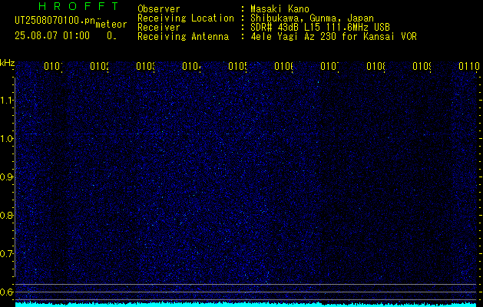
Task: Select the receiver value SDR# 43dB L15 111.6MHz USB
Action: tap(320, 28)
